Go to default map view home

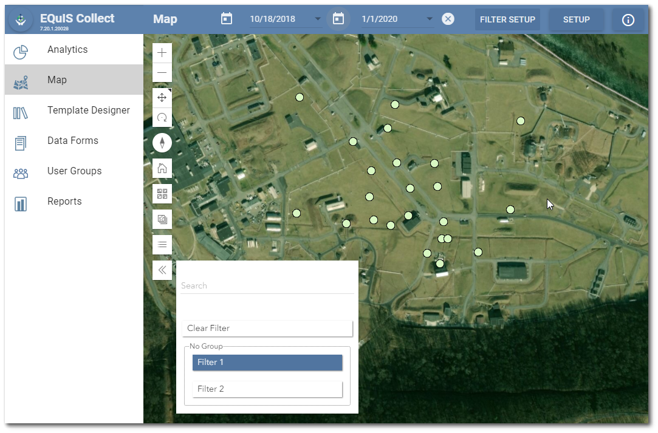[x=162, y=169]
